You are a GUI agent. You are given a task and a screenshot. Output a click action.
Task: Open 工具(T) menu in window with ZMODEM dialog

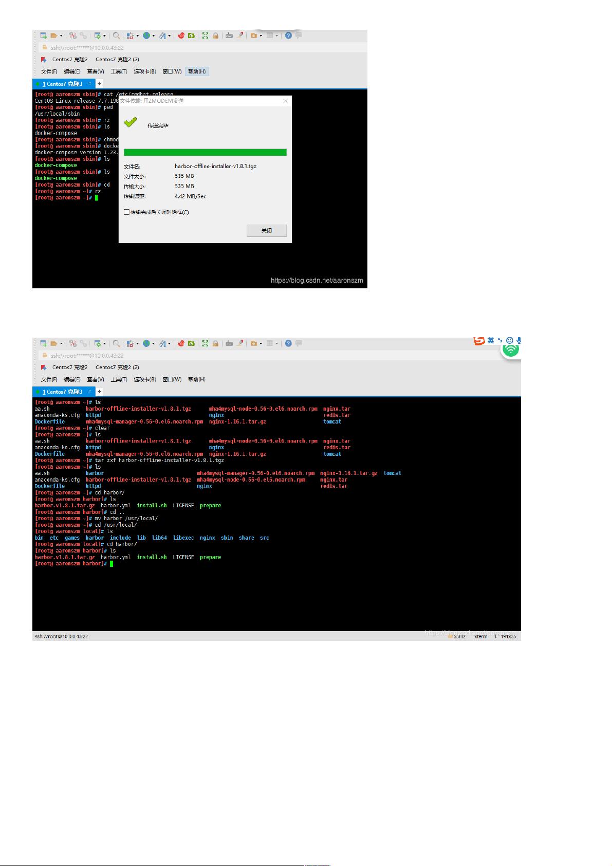click(119, 71)
